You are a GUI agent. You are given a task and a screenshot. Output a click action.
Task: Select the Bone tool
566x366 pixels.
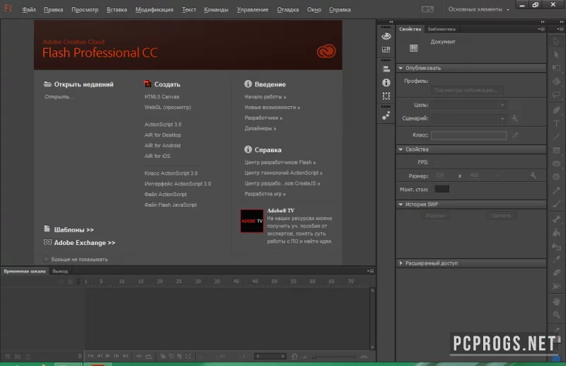click(x=556, y=219)
